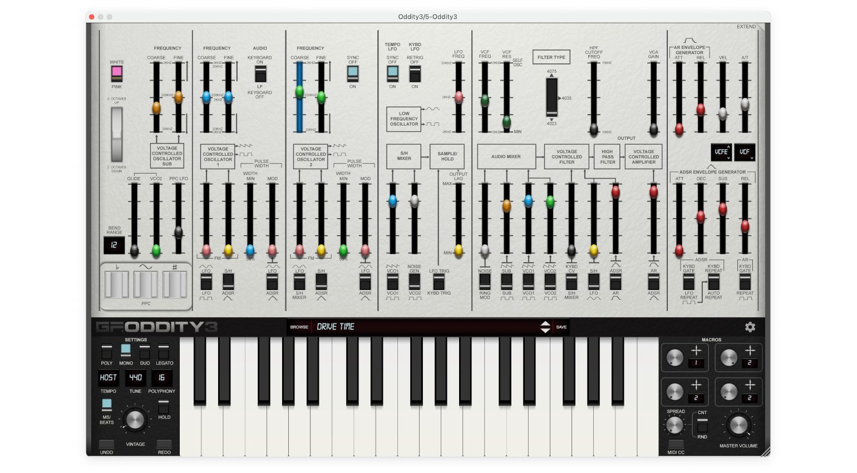
Task: Click the VCA Gain slider knob
Action: coord(653,129)
